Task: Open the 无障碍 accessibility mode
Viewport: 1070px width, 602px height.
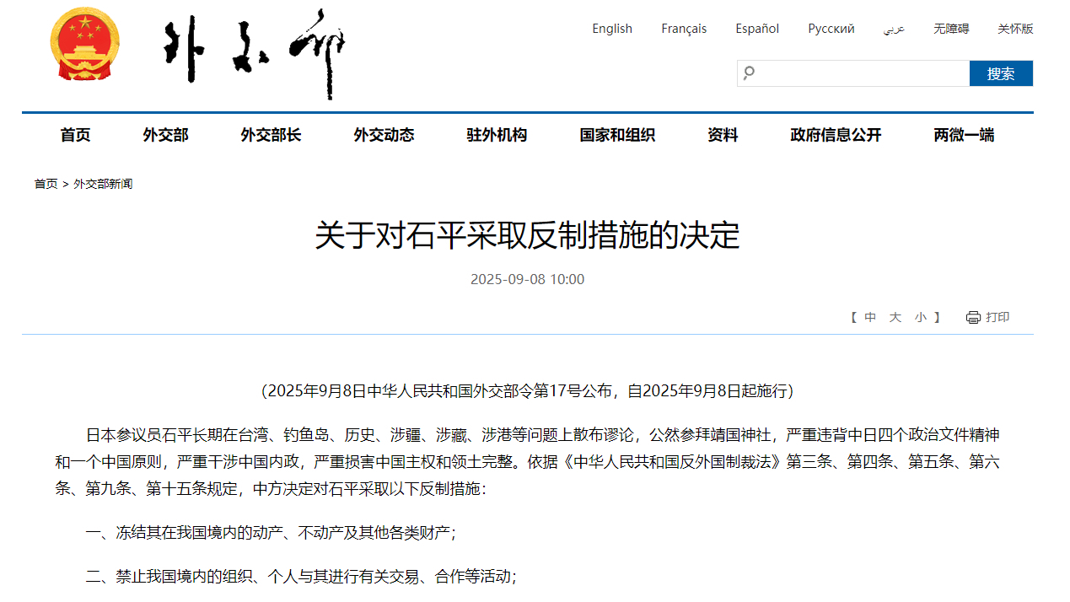Action: (950, 29)
